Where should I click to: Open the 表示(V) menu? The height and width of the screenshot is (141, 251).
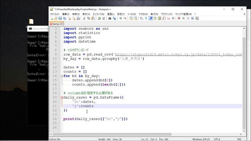pos(86,14)
